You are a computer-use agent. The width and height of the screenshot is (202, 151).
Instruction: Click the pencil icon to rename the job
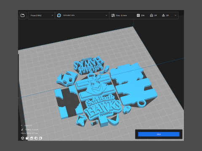pyautogui.click(x=22, y=130)
